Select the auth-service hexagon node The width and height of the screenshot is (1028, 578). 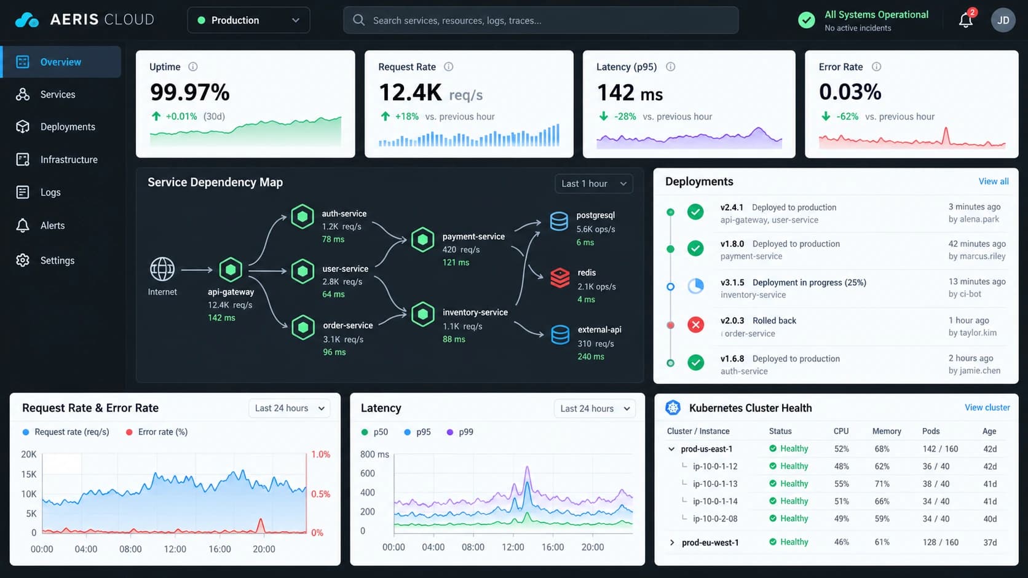coord(302,216)
